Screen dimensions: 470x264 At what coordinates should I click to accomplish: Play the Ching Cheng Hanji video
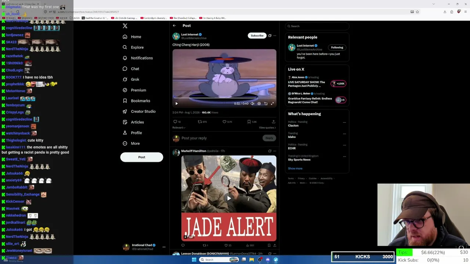(x=176, y=103)
